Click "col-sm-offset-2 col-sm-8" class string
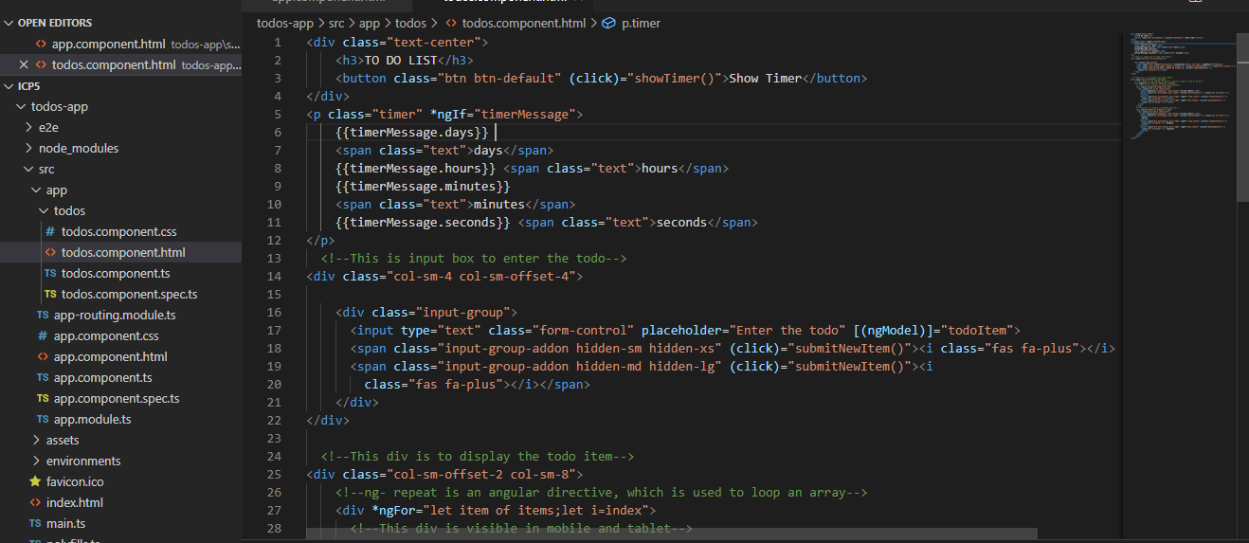 [482, 475]
